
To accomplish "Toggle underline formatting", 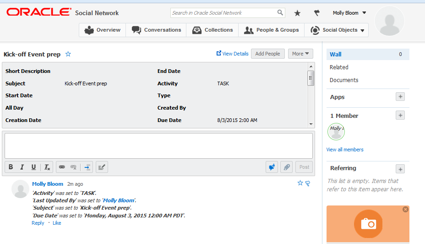I will tap(33, 167).
